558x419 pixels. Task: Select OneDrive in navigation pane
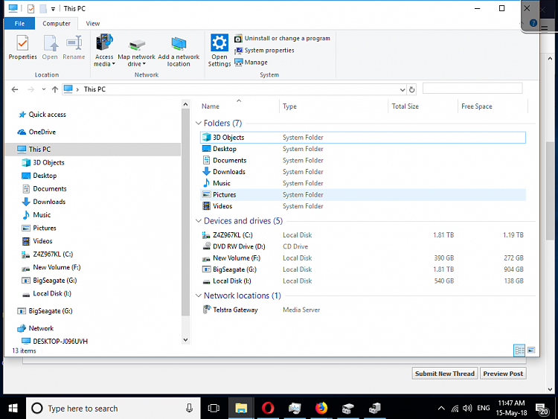pos(42,132)
